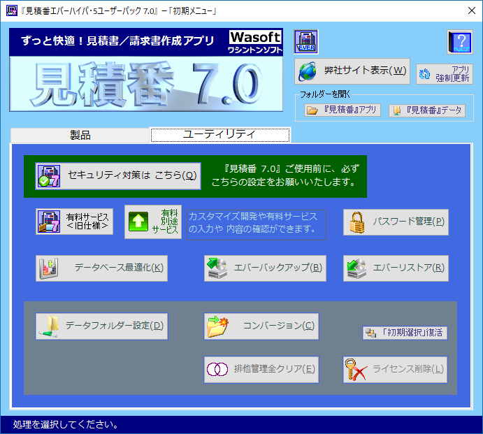The height and width of the screenshot is (434, 483).
Task: Open the help question-mark icon
Action: (x=459, y=43)
